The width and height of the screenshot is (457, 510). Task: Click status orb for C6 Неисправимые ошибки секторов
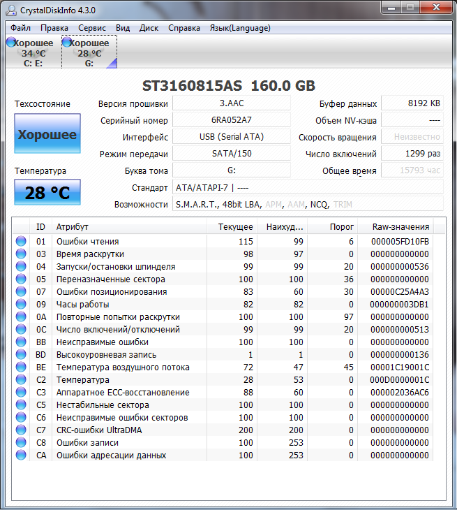point(21,417)
